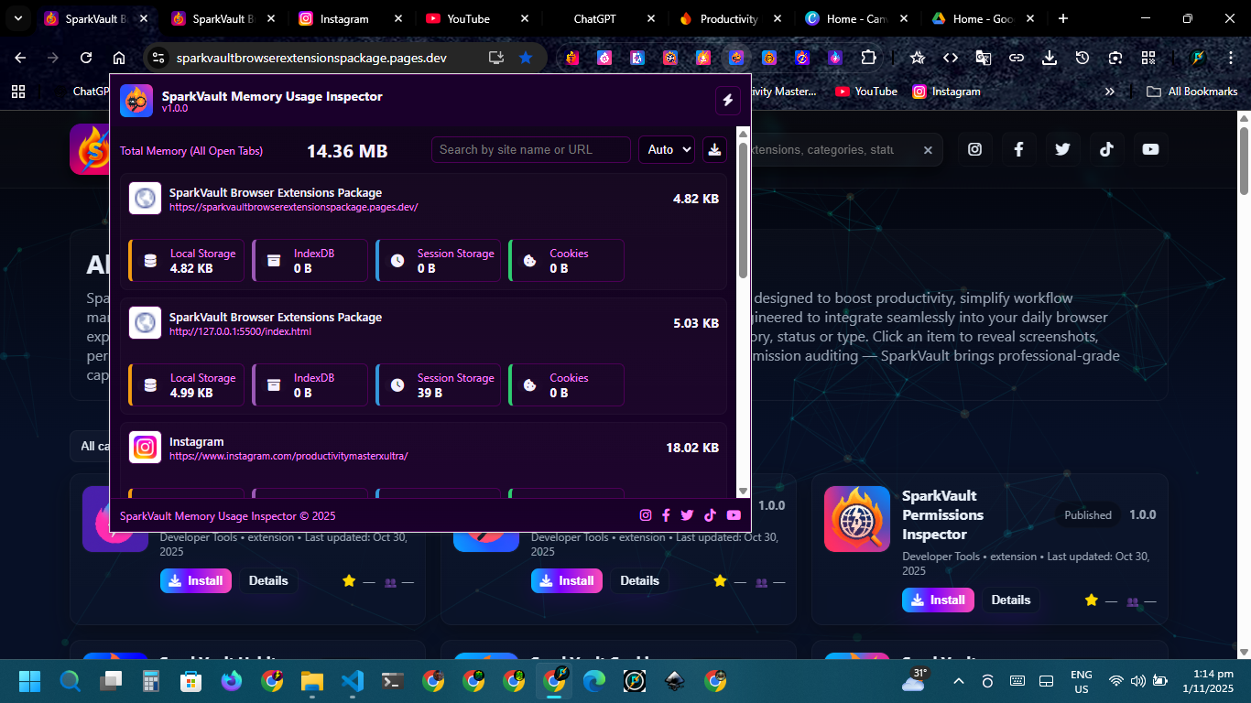Open the sparkvault pages.dev URL link

293,207
